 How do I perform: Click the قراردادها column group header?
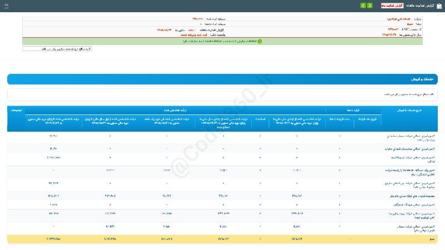click(x=353, y=110)
